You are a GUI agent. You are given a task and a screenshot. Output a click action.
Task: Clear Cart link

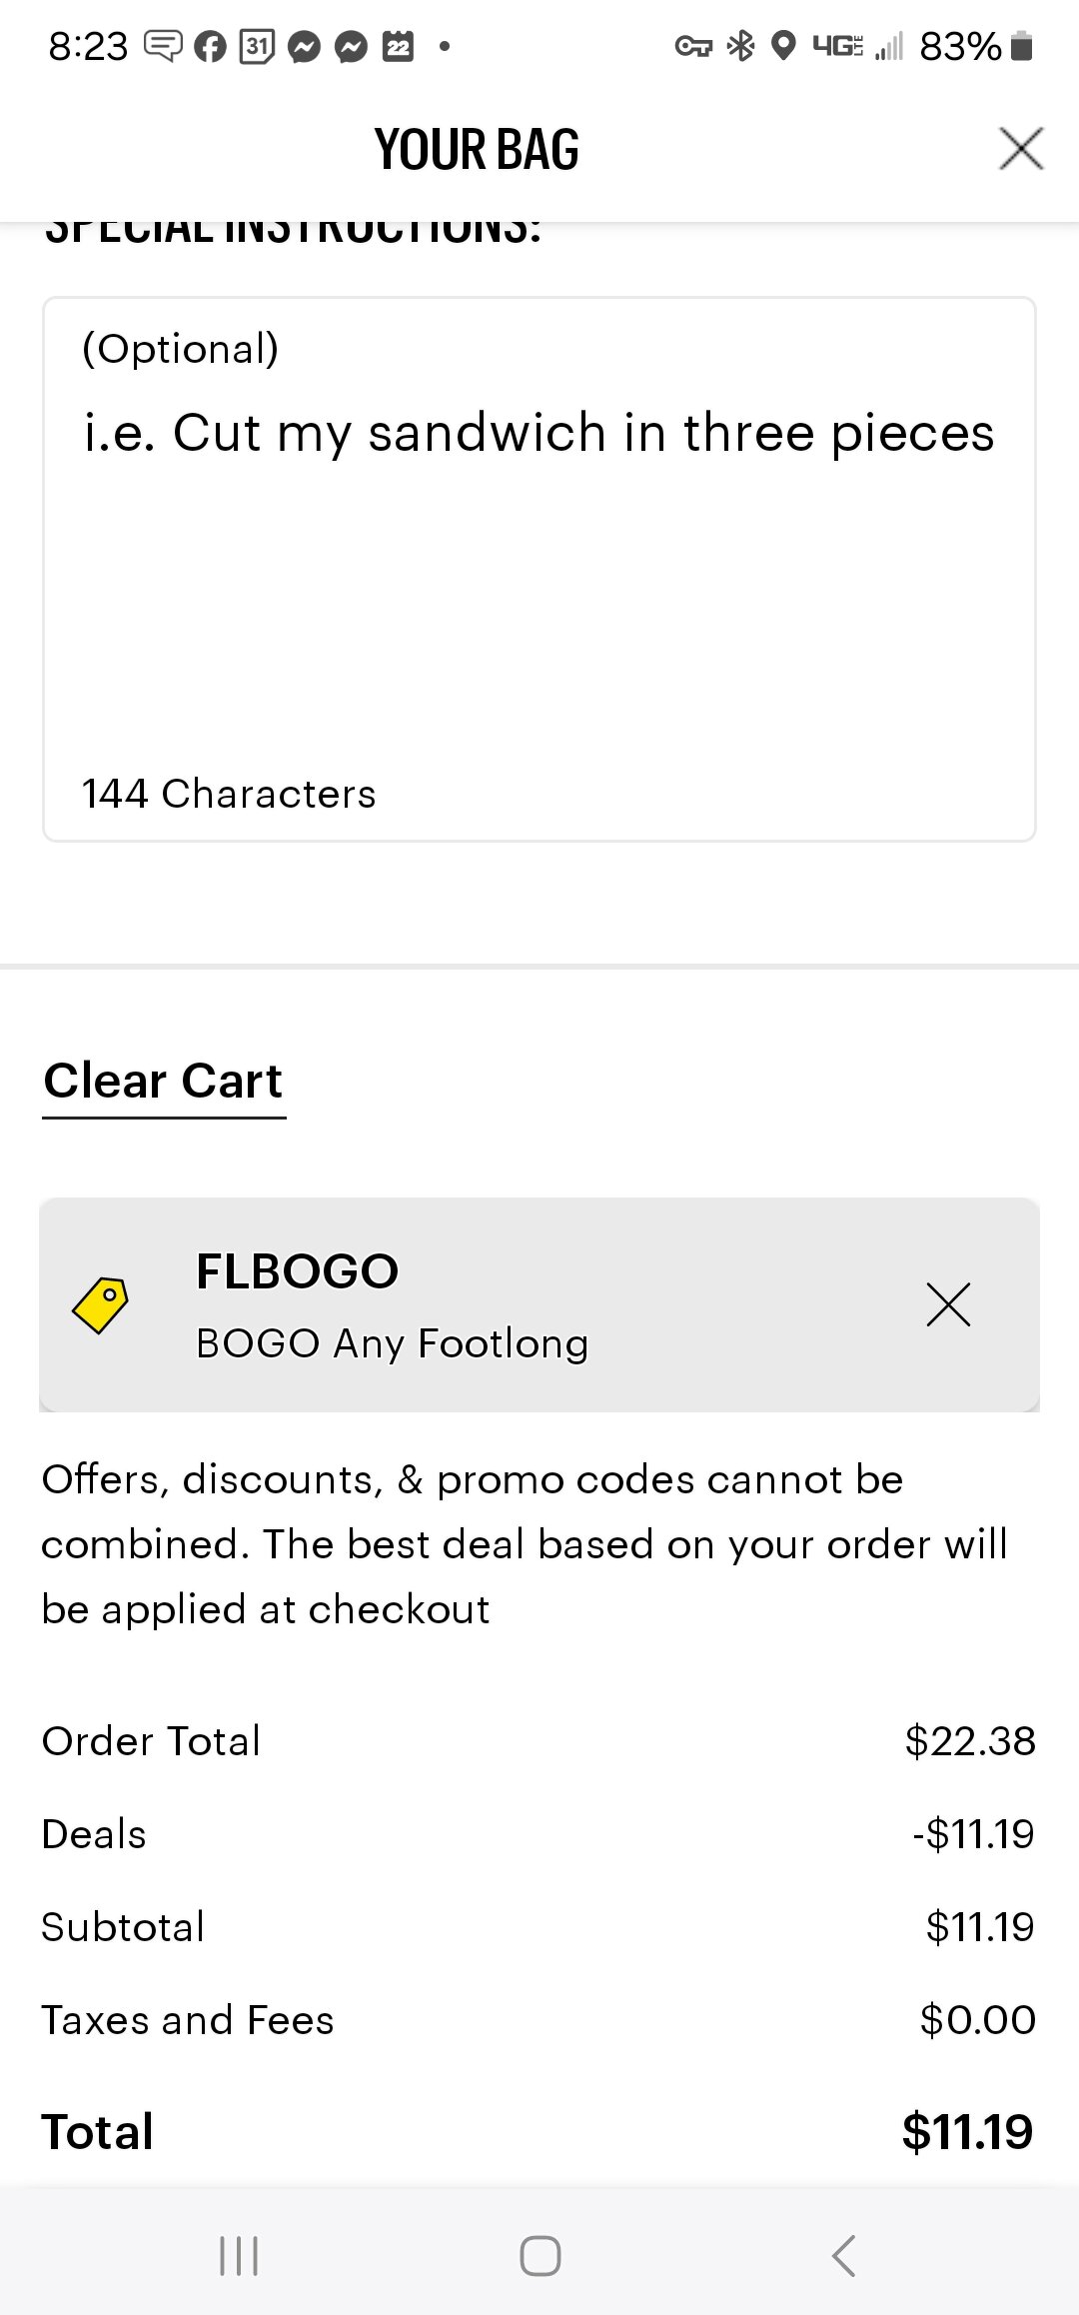coord(164,1083)
